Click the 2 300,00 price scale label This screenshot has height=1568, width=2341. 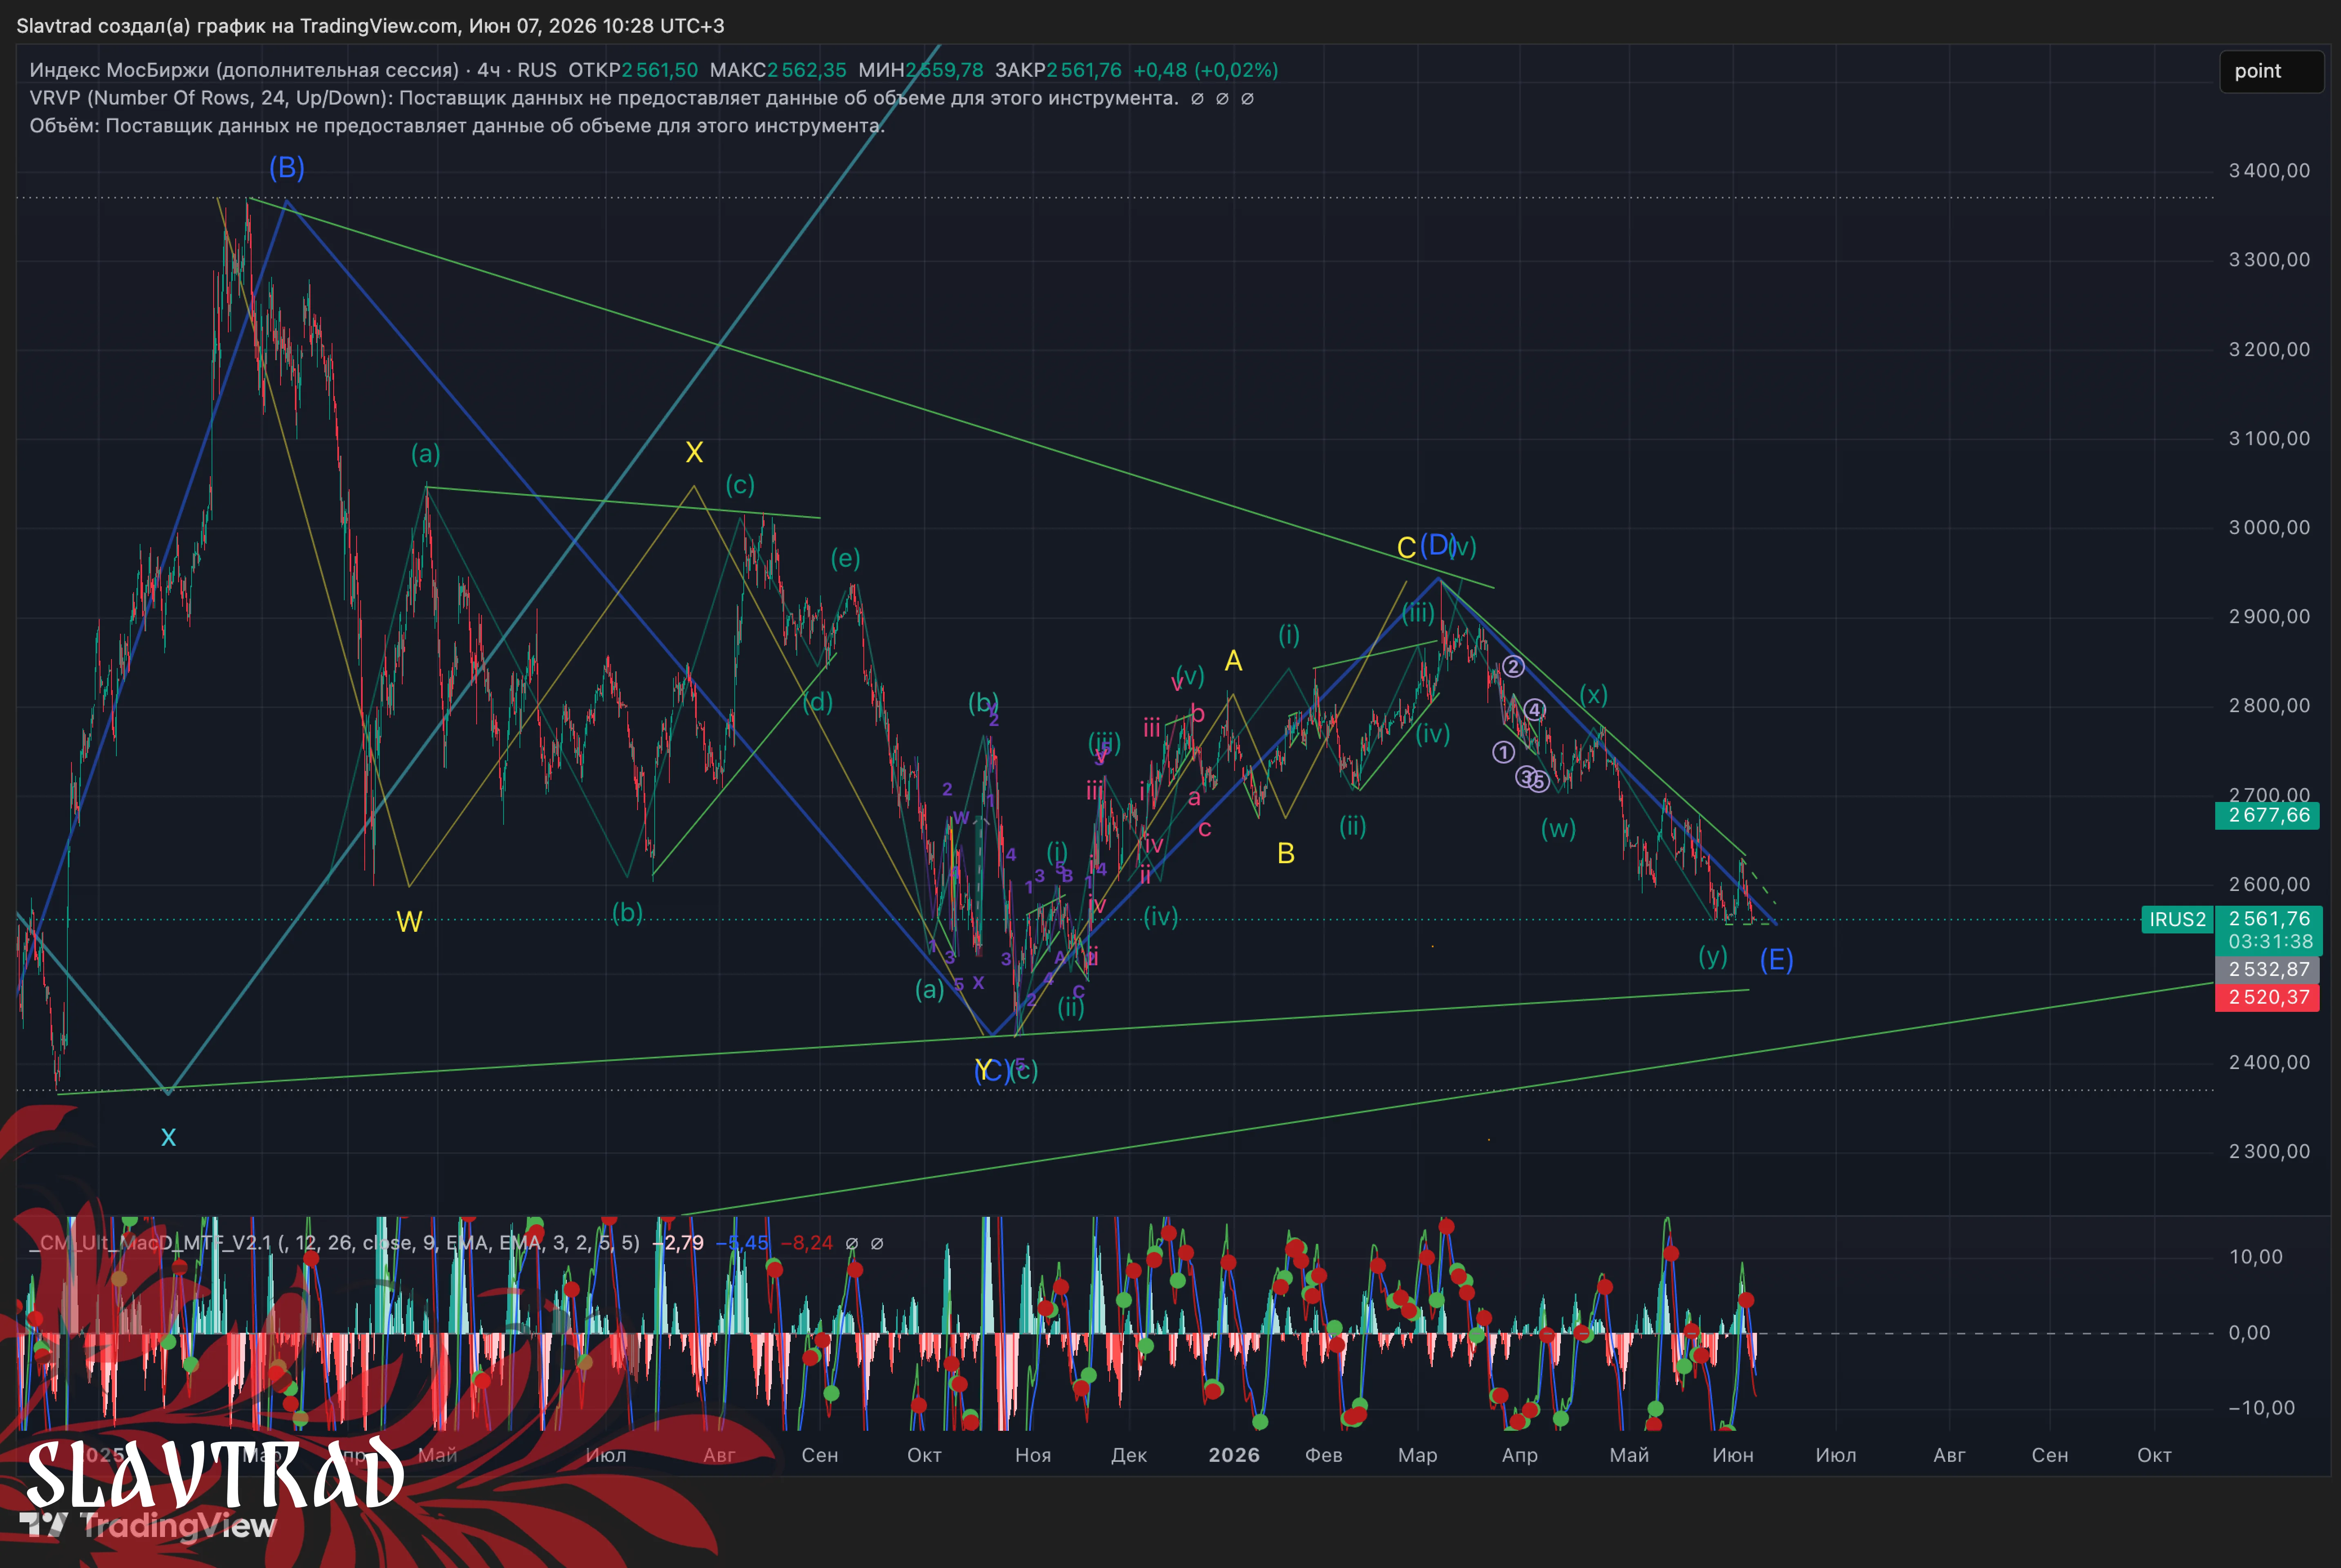point(2269,1152)
